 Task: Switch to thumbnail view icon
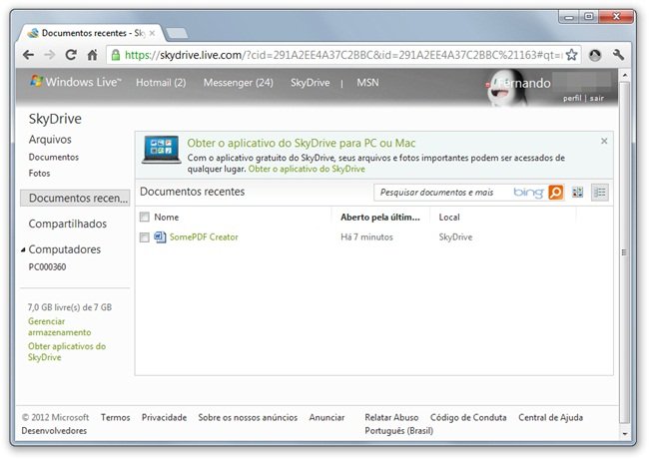point(577,192)
